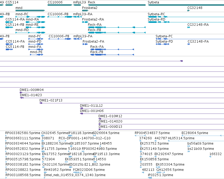Image resolution: width=224 pixels, height=179 pixels.
Task: Select protein Sytbeta-PD
Action: tap(164, 42)
